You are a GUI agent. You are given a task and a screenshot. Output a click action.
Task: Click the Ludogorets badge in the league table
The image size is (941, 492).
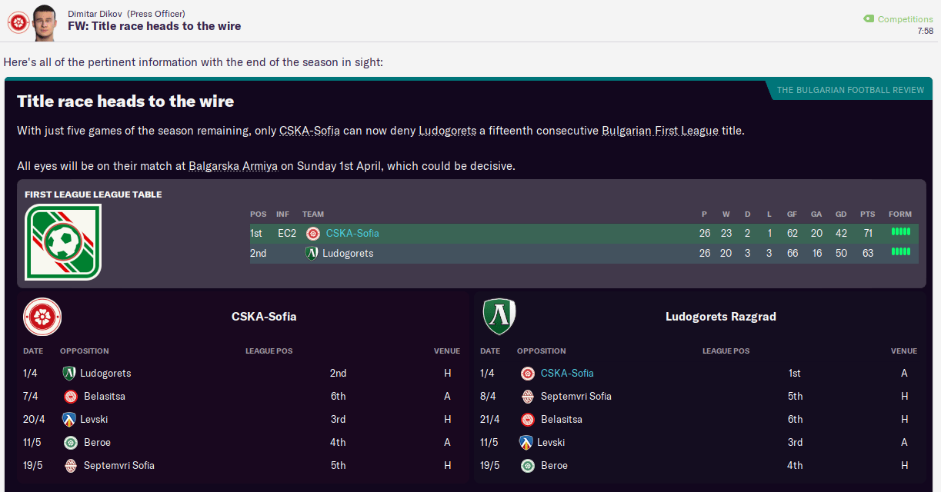(312, 253)
